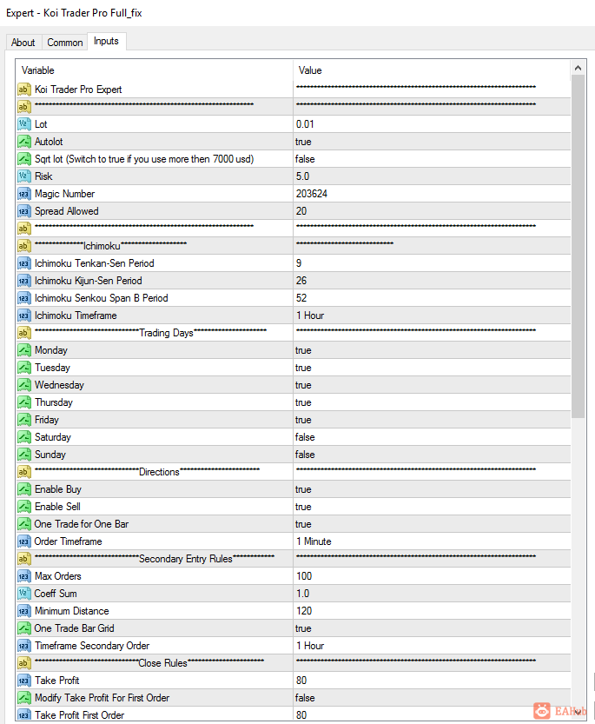
Task: Click the boolean icon next to Autolot
Action: tap(24, 142)
